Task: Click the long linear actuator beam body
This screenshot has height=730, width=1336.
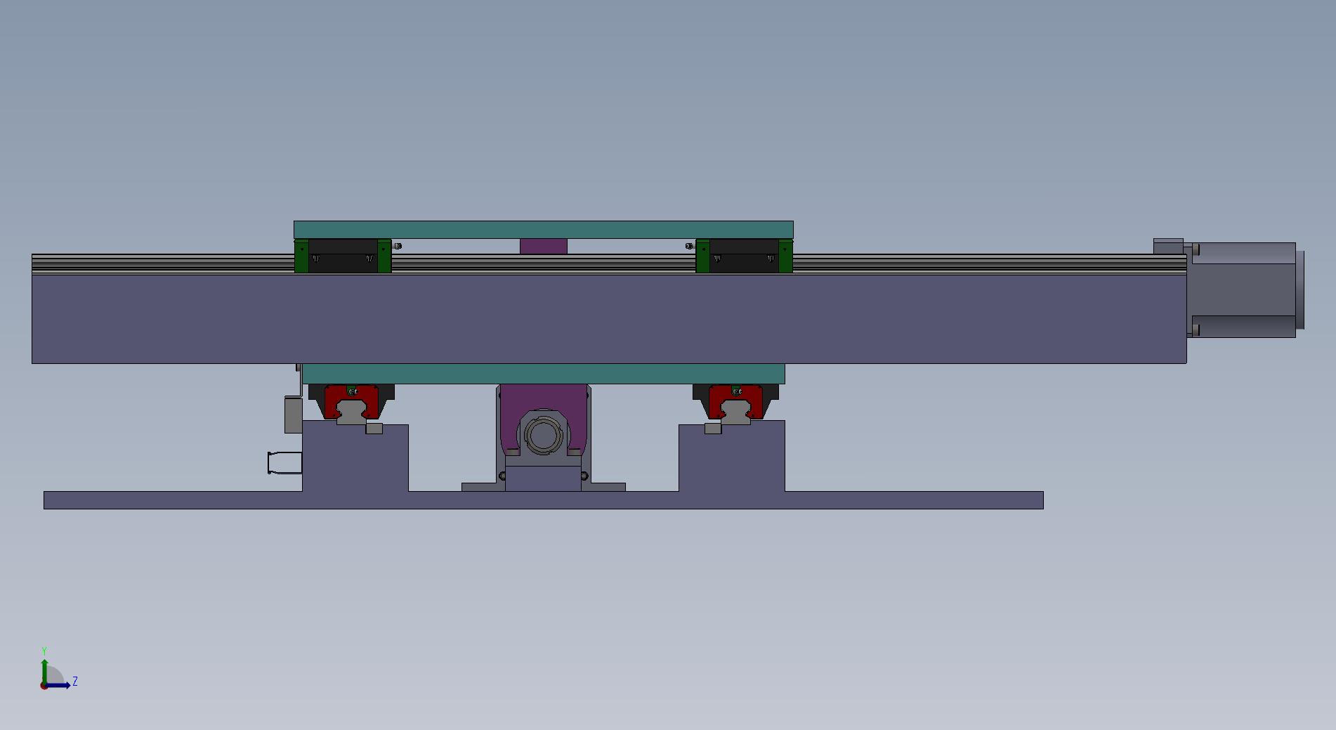Action: pyautogui.click(x=609, y=318)
